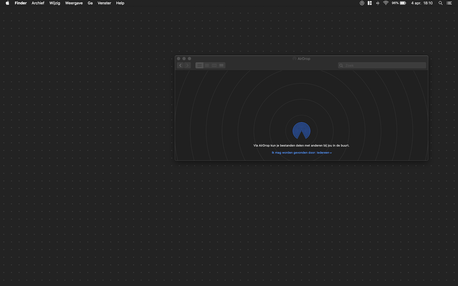Open Notification Center list icon

(449, 3)
